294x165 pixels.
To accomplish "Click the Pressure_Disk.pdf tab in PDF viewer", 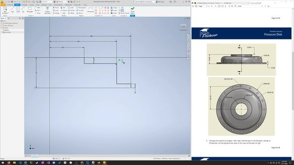I will 256,3.
